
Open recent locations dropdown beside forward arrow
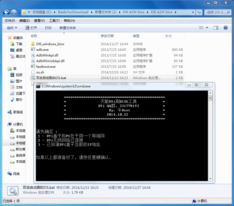(x=19, y=13)
